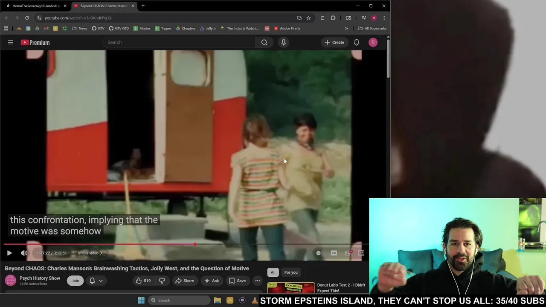Click the Create button in YouTube header
The width and height of the screenshot is (546, 307).
(334, 42)
